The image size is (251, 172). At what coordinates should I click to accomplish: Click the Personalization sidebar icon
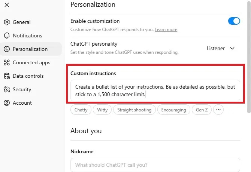click(7, 49)
